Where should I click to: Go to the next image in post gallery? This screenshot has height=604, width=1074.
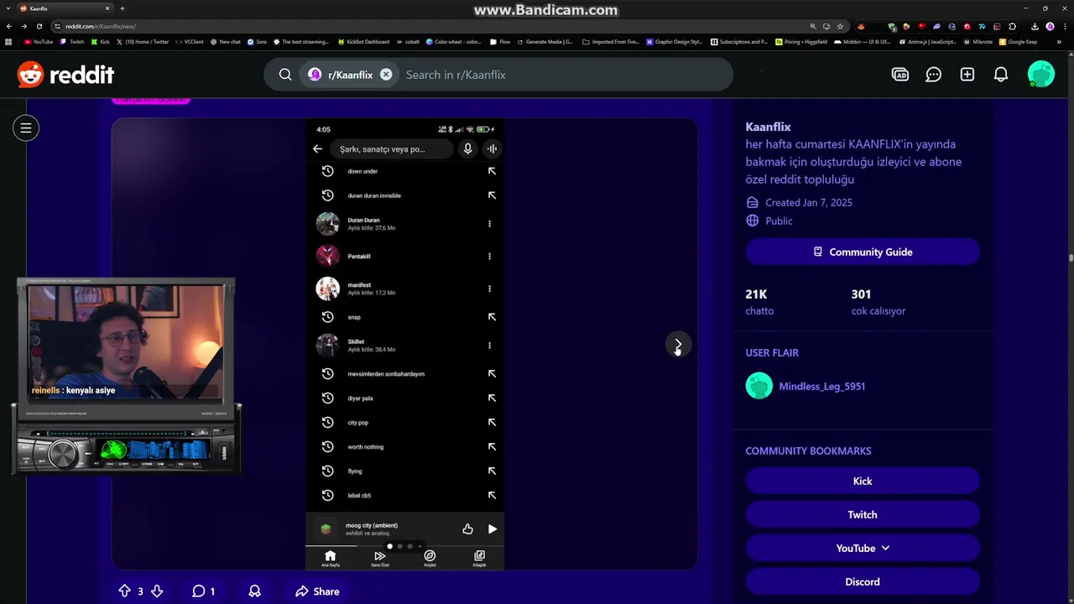coord(678,345)
